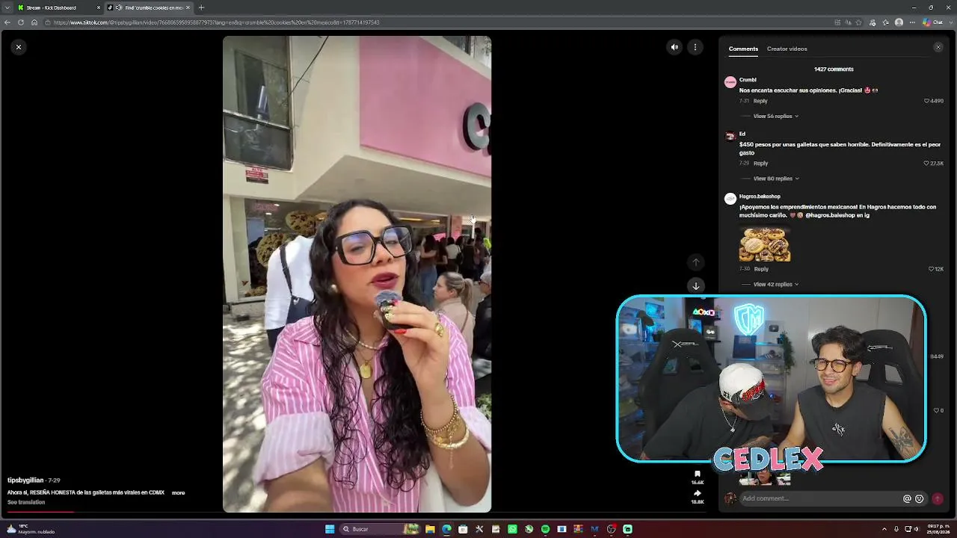957x538 pixels.
Task: Expand the video caption with 'more'
Action: pos(178,493)
